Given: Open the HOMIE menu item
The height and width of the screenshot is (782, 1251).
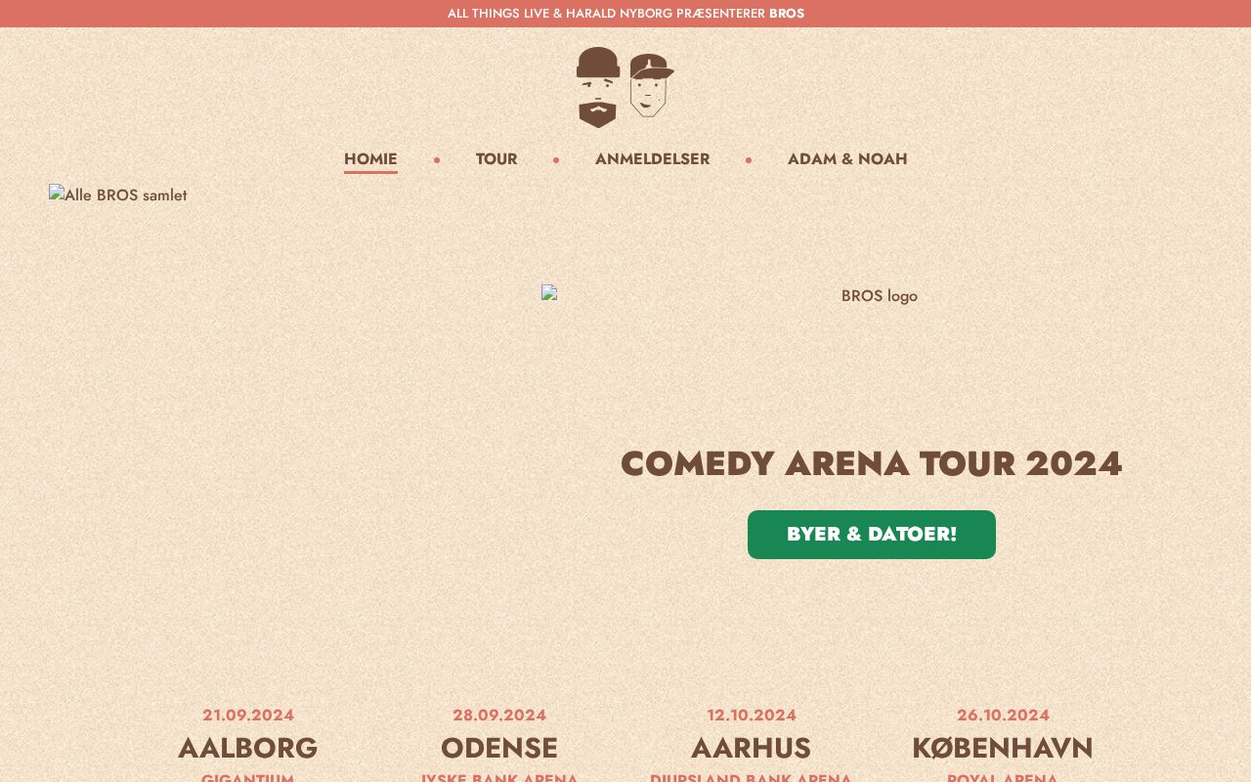Looking at the screenshot, I should [370, 159].
